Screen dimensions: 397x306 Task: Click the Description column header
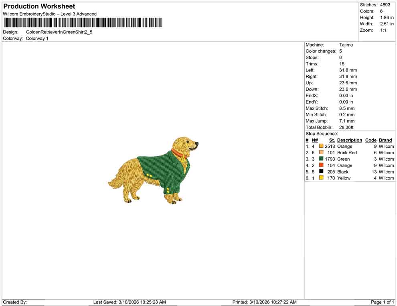pyautogui.click(x=349, y=140)
